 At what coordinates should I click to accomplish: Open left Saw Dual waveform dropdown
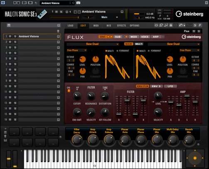pyautogui.click(x=93, y=44)
